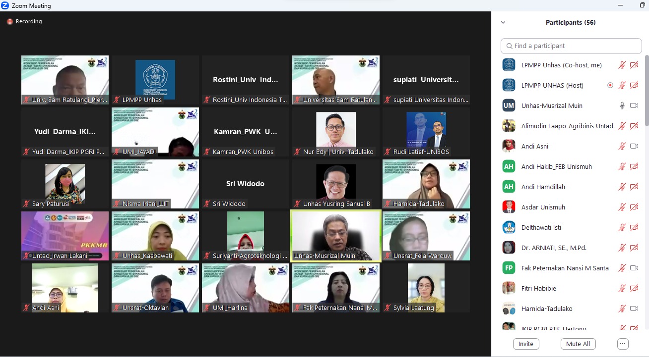Click the Mute All button

tap(578, 344)
